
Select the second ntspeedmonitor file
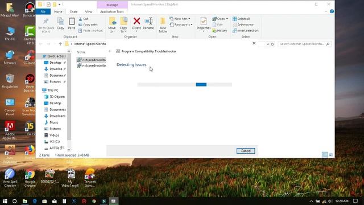(92, 65)
